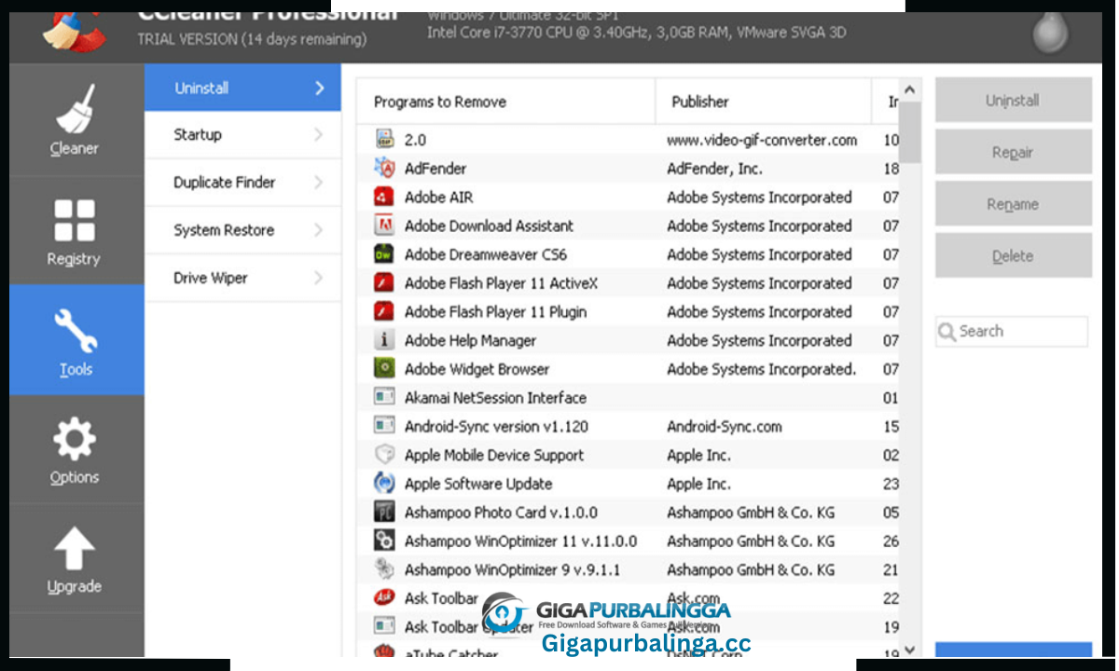This screenshot has height=671, width=1119.
Task: Click the Apple Software Update icon
Action: click(x=384, y=484)
